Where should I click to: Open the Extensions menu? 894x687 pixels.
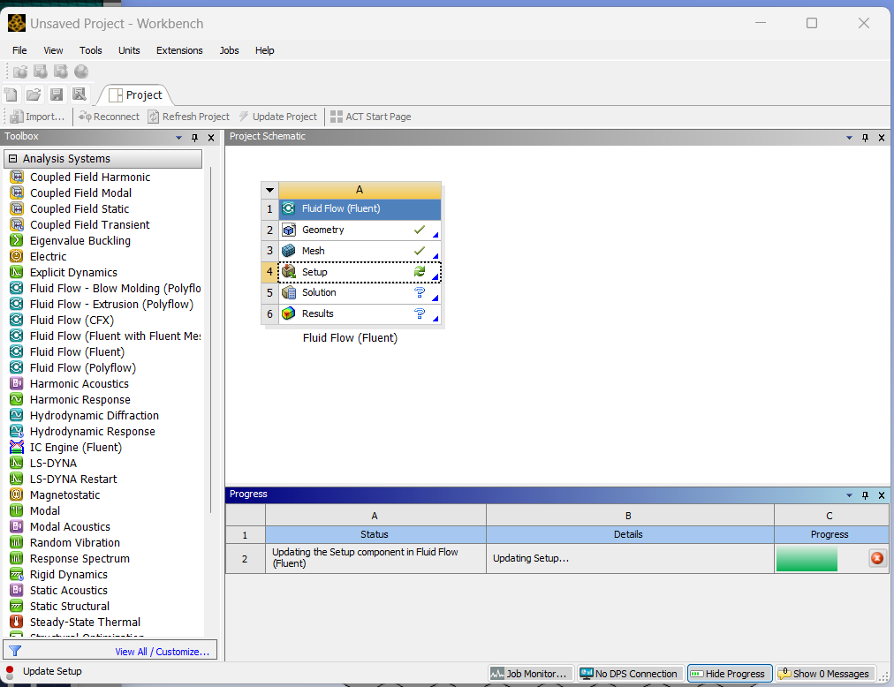pos(179,50)
